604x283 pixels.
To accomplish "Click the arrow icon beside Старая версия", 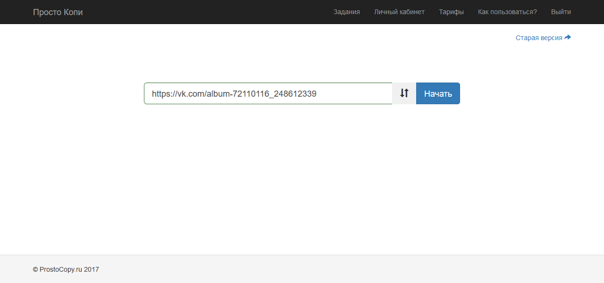I will click(568, 37).
